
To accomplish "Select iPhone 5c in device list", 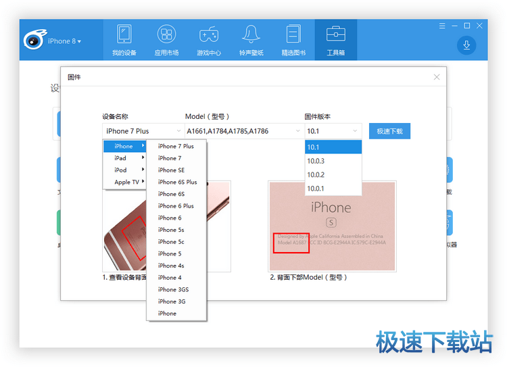I will coord(176,242).
